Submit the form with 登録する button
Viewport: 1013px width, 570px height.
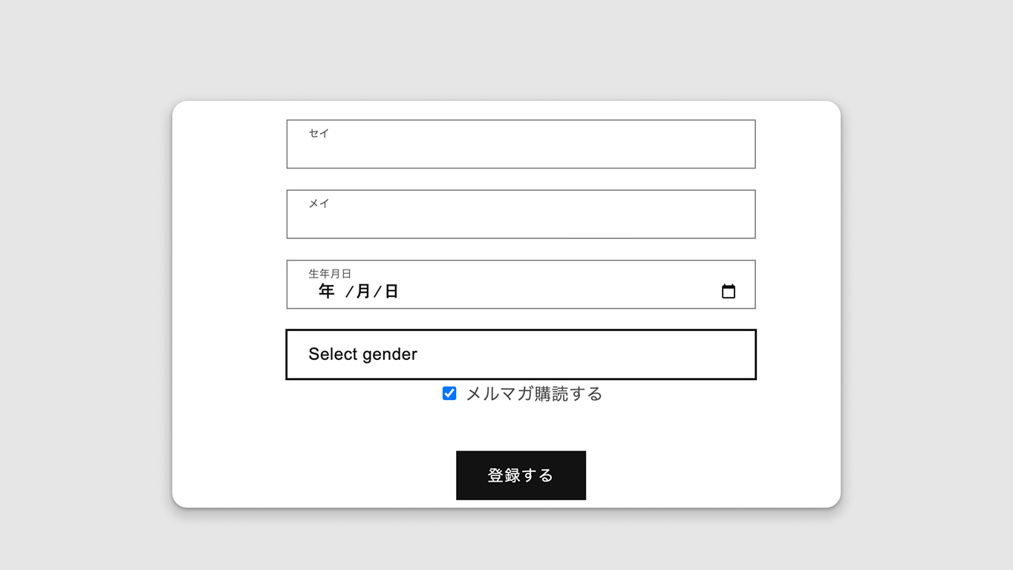pyautogui.click(x=521, y=475)
